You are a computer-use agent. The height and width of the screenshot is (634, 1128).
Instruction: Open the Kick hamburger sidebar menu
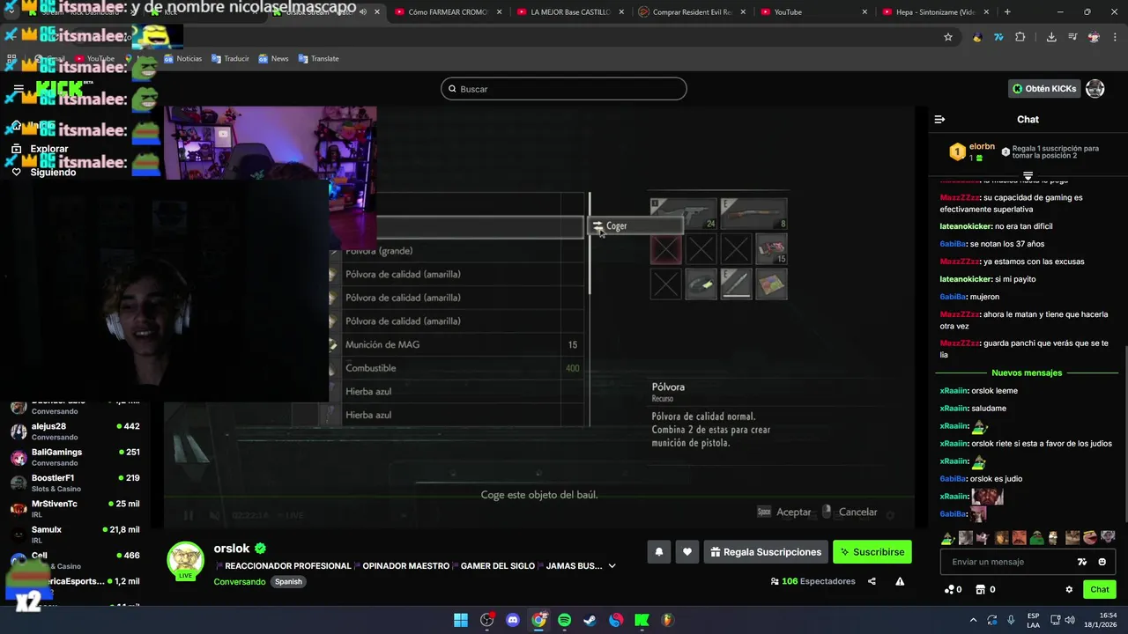coord(19,89)
